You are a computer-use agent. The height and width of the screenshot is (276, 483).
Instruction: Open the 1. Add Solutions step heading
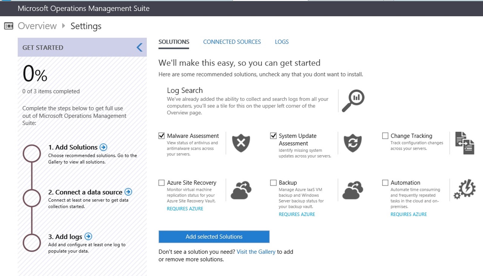coord(73,147)
